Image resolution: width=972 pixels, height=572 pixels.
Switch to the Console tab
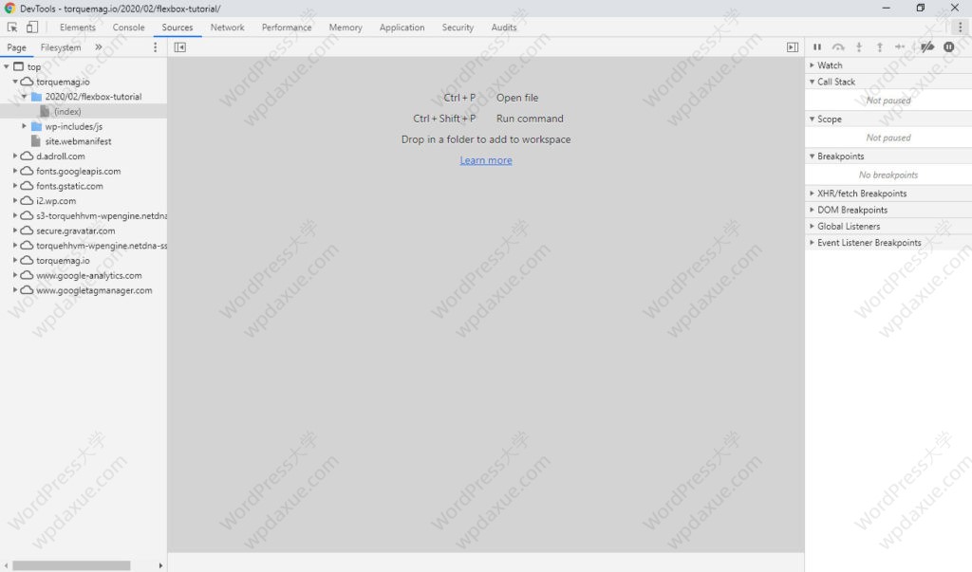[128, 28]
